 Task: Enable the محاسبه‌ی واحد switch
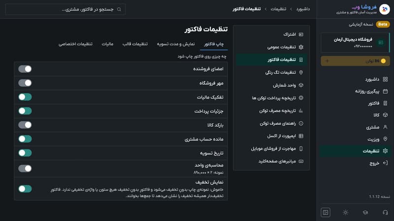(x=25, y=168)
